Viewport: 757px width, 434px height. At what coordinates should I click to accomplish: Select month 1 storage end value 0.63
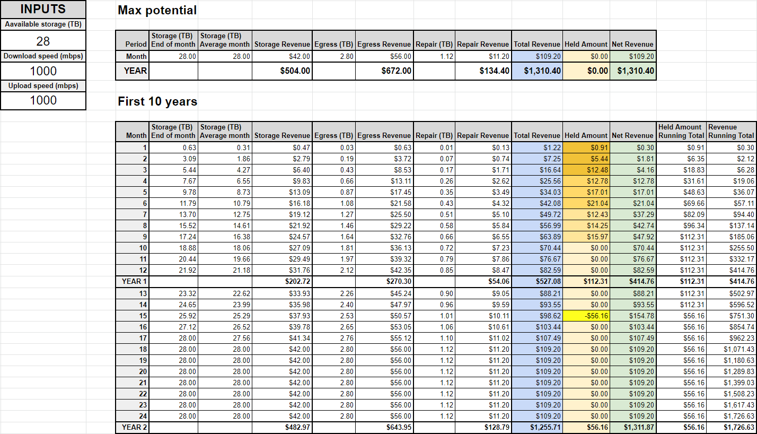pos(173,147)
